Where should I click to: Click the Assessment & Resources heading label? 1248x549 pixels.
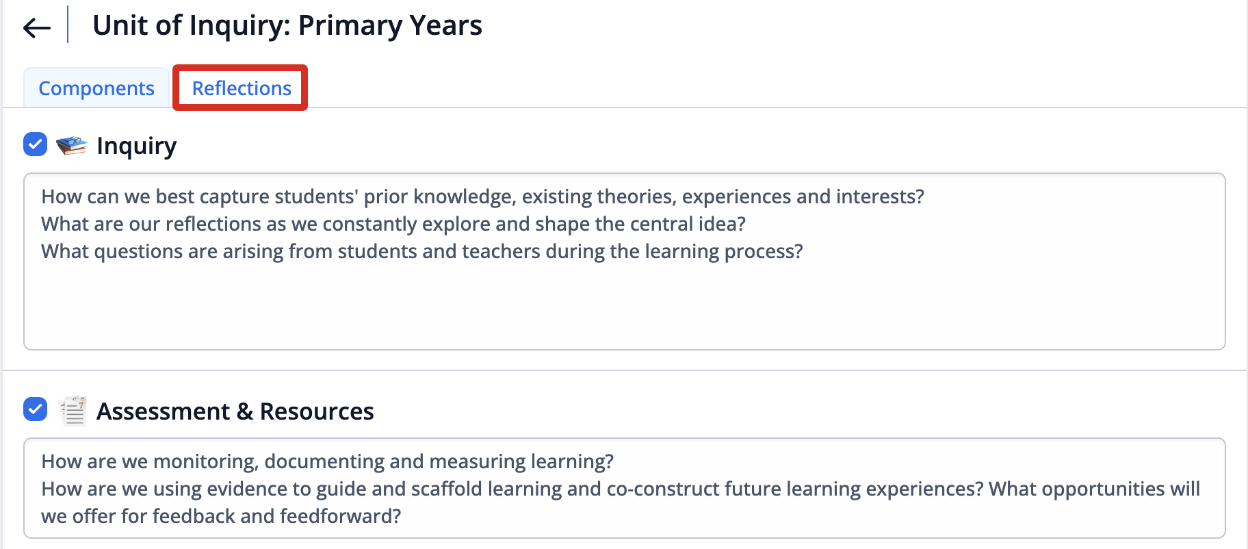tap(235, 411)
